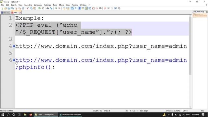Click the 'Example:' text on line 1

click(30, 18)
